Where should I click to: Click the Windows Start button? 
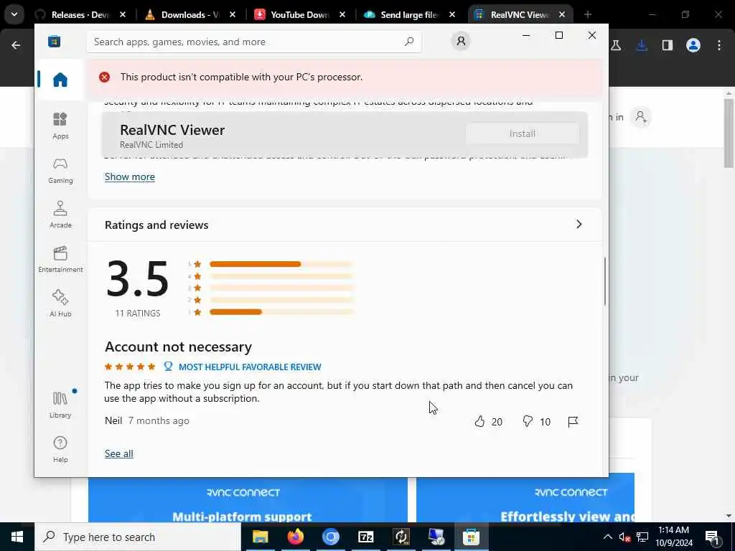pyautogui.click(x=17, y=537)
